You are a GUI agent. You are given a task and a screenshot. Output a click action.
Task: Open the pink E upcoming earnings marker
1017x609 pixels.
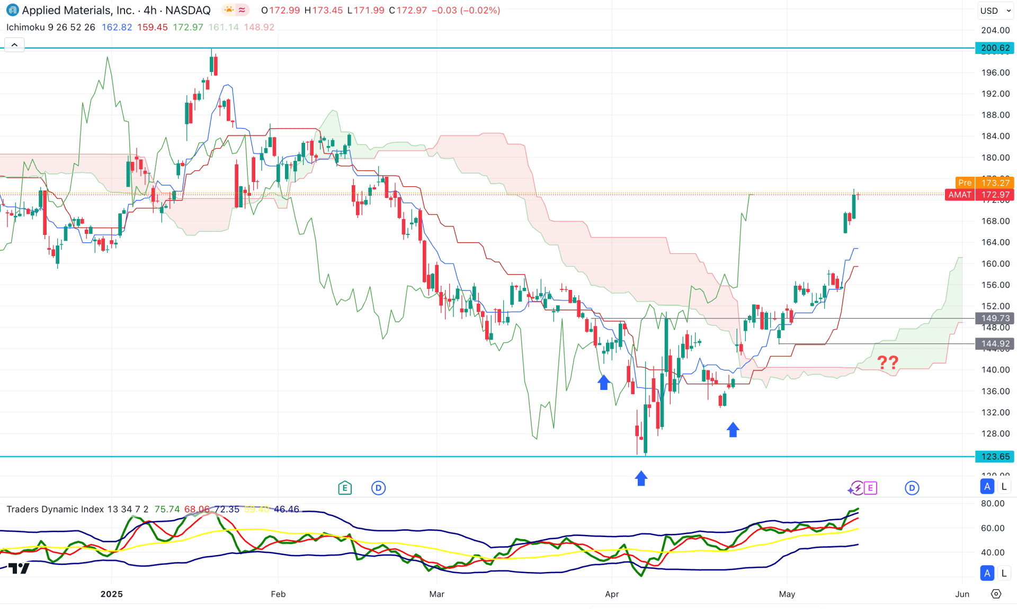click(870, 488)
